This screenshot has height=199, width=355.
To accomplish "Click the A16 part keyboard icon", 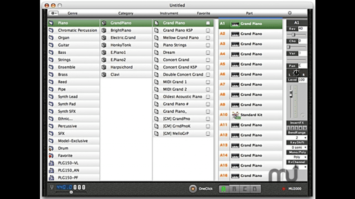I will tap(235, 176).
